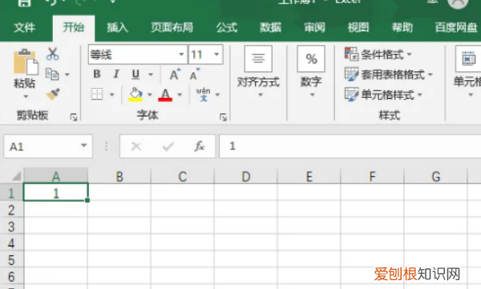
Task: Grab the fill handle of cell A1
Action: click(87, 200)
